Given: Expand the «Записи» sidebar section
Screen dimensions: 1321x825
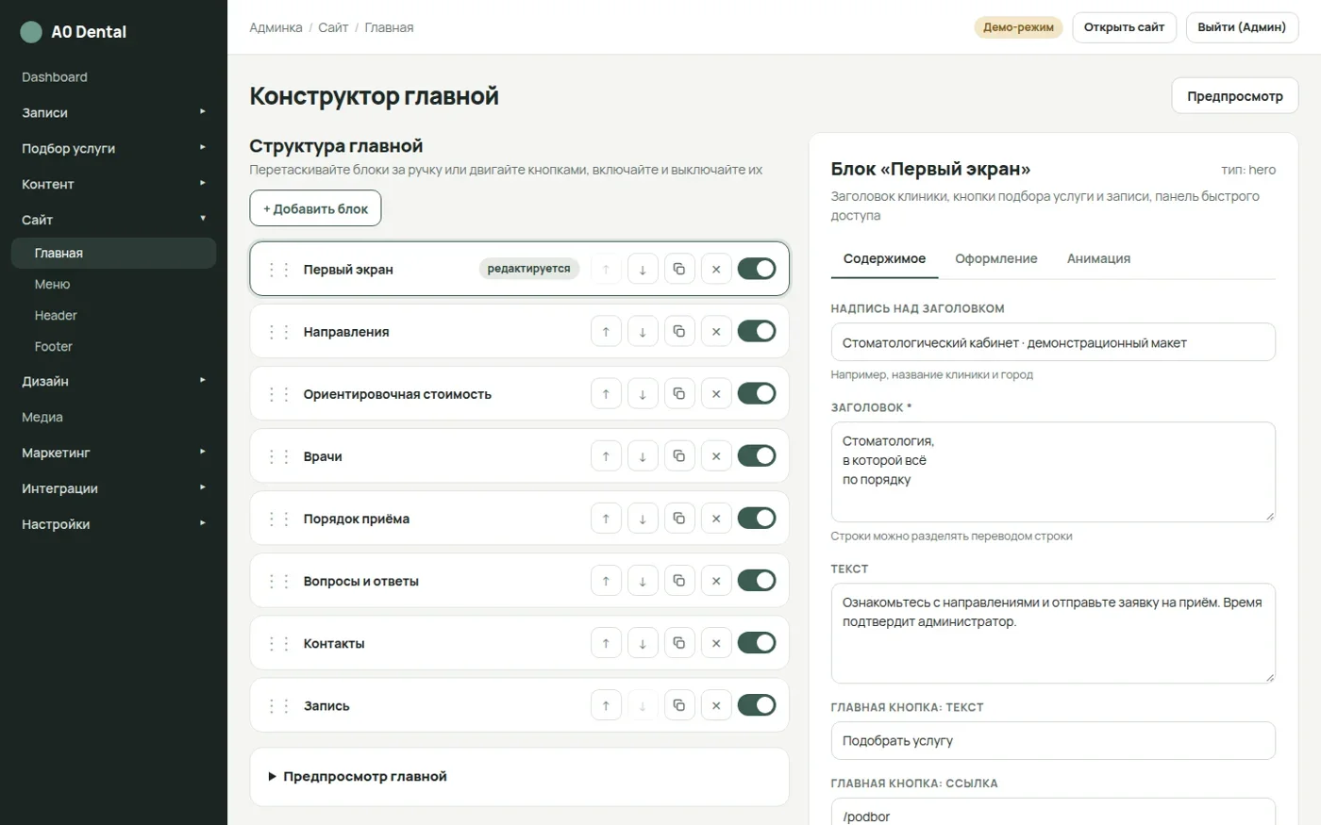Looking at the screenshot, I should pos(113,112).
